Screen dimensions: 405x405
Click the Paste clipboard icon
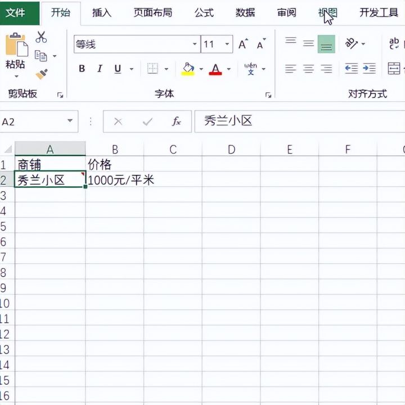16,44
